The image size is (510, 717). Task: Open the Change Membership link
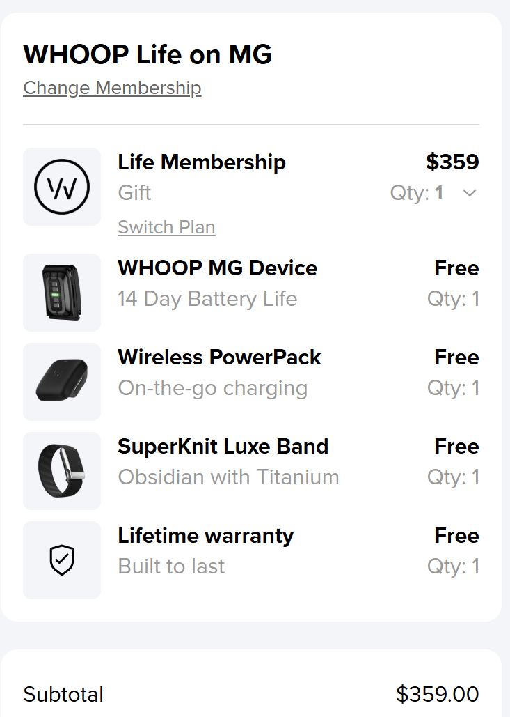tap(112, 88)
